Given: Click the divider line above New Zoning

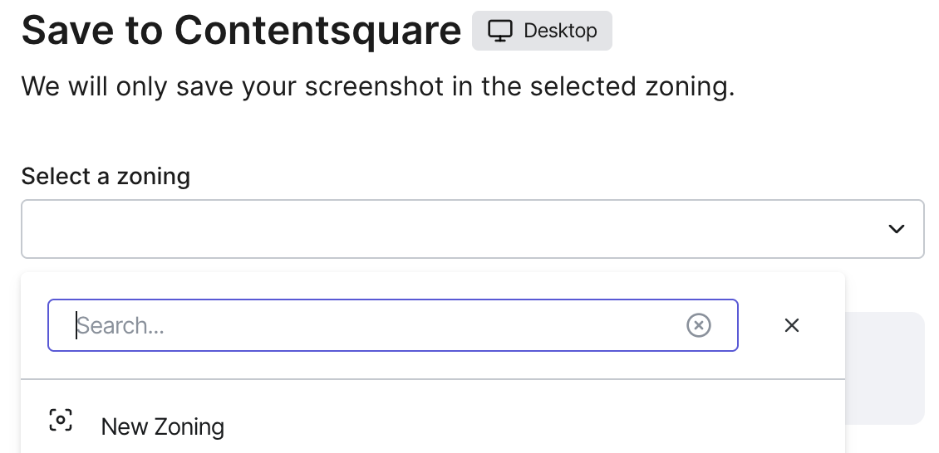Looking at the screenshot, I should [x=432, y=379].
